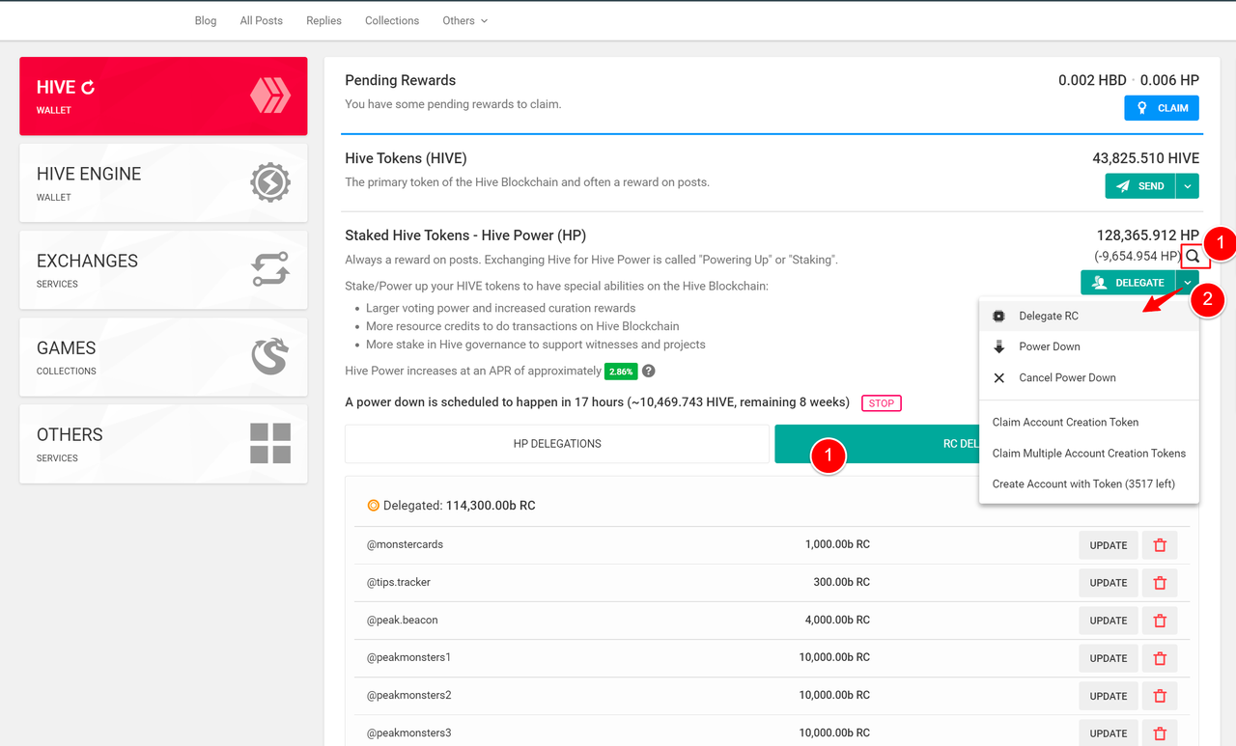Delete the @peakmonsters2 delegation
Screen dimensions: 1236x746
click(x=1160, y=696)
